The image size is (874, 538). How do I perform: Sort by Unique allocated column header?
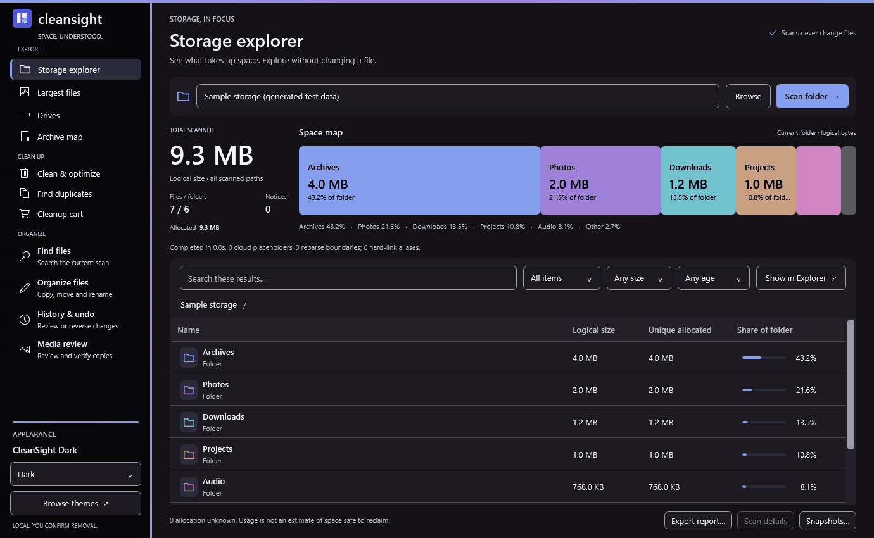pos(680,330)
